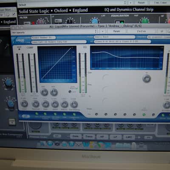This screenshot has height=170, width=170.
Task: Click the LP button in SSL Process Order
Action: 116,137
